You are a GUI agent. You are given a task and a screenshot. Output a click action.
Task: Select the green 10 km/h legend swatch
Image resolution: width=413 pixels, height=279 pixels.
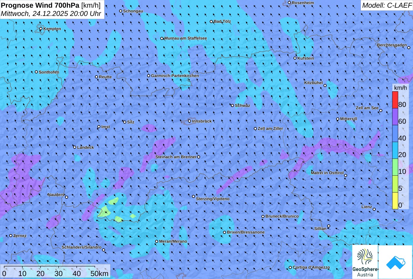pyautogui.click(x=395, y=167)
